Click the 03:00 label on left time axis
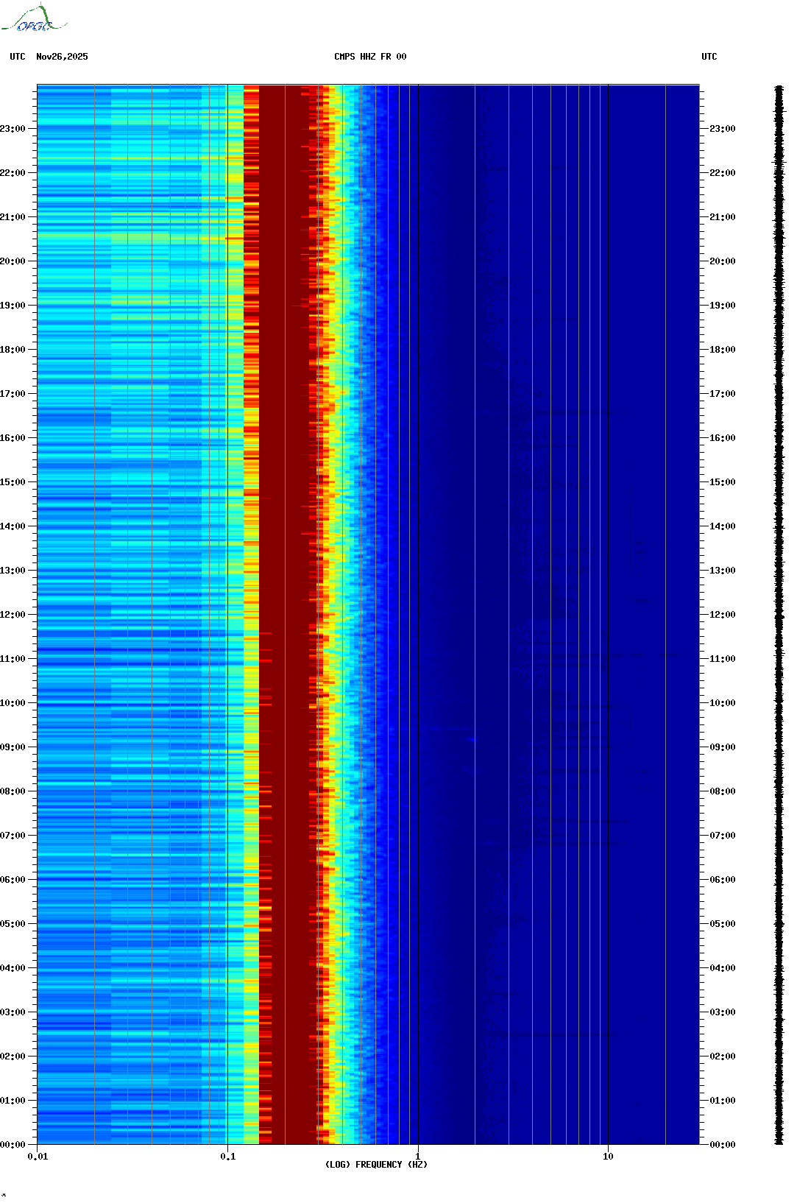Viewport: 811px width, 1203px height. [x=13, y=1012]
